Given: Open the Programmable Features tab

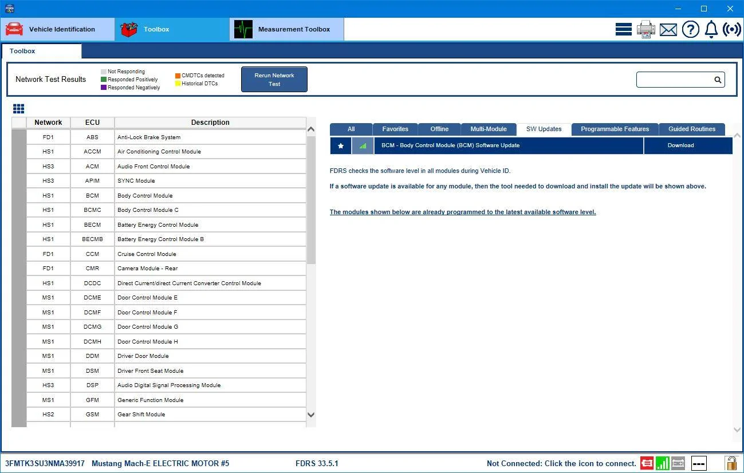Looking at the screenshot, I should click(x=615, y=129).
